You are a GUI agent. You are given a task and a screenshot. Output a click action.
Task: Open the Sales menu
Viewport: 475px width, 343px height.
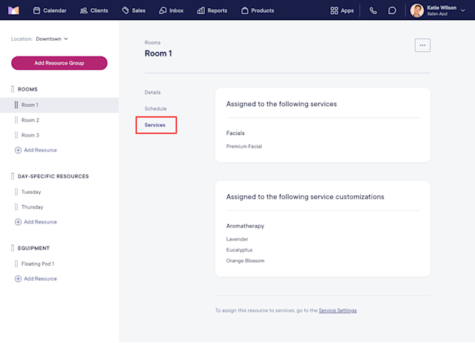coord(134,10)
